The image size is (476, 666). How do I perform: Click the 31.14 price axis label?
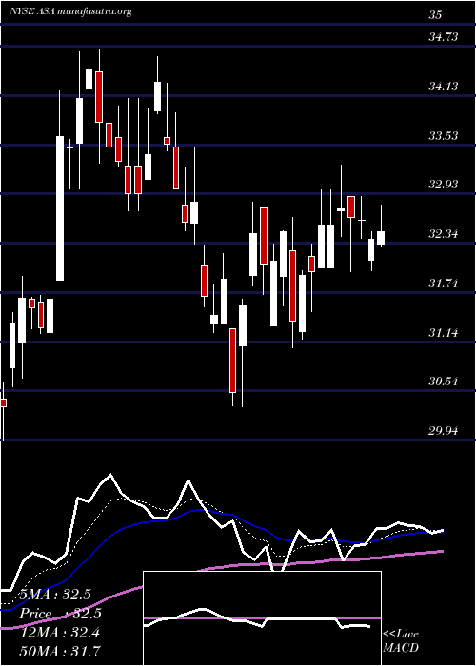pos(444,332)
